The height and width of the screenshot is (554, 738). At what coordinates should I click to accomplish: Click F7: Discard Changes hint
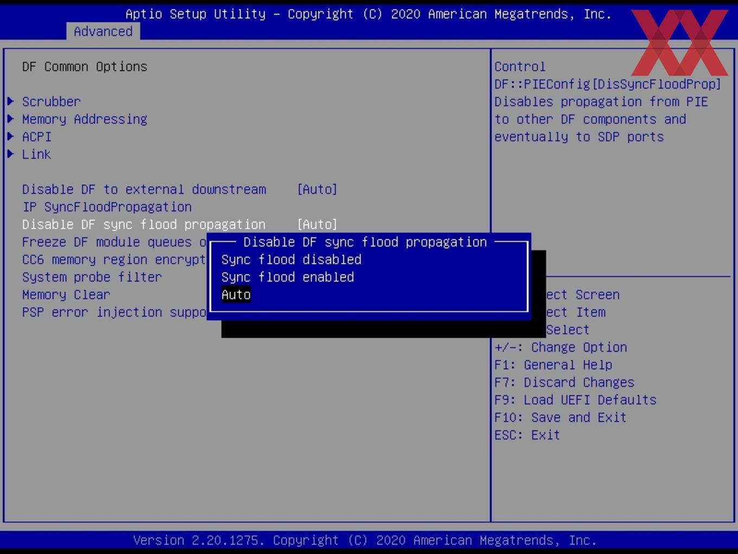[564, 382]
